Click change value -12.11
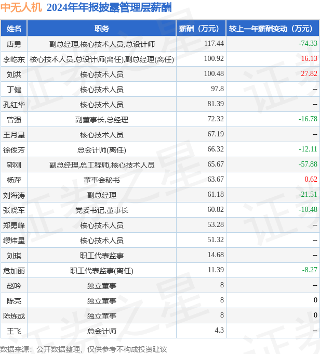The height and width of the screenshot is (354, 320). 308,149
